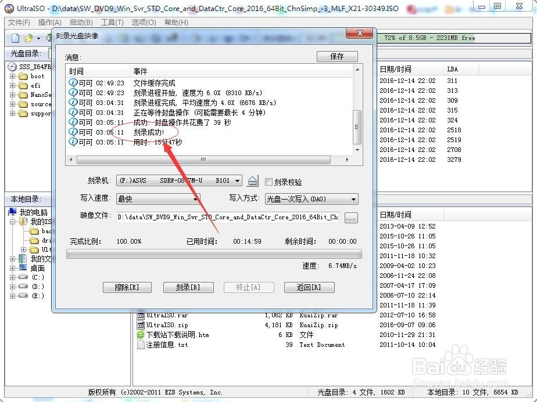Click the 注册信息.txt document icon
Image resolution: width=537 pixels, height=402 pixels.
click(141, 345)
